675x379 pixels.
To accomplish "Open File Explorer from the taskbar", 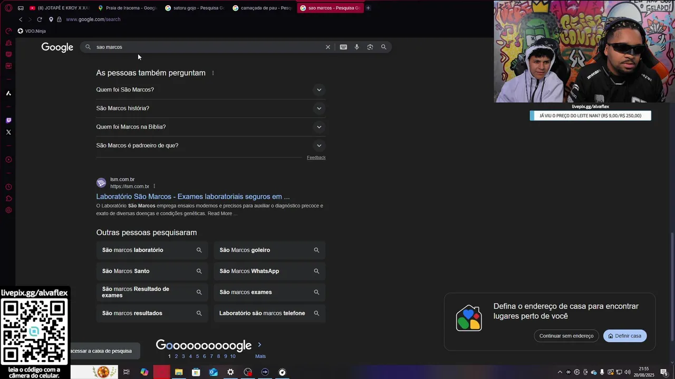I will point(179,372).
